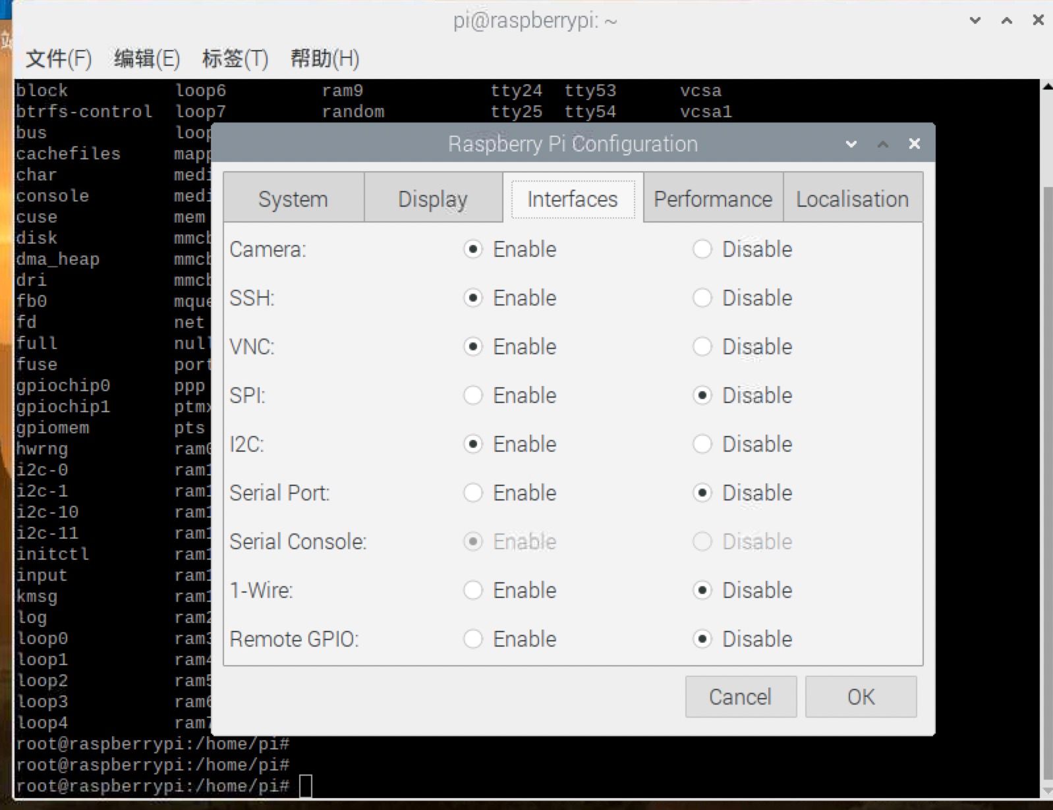Screen dimensions: 1053x810
Task: Enable the Serial Port option
Action: click(473, 493)
